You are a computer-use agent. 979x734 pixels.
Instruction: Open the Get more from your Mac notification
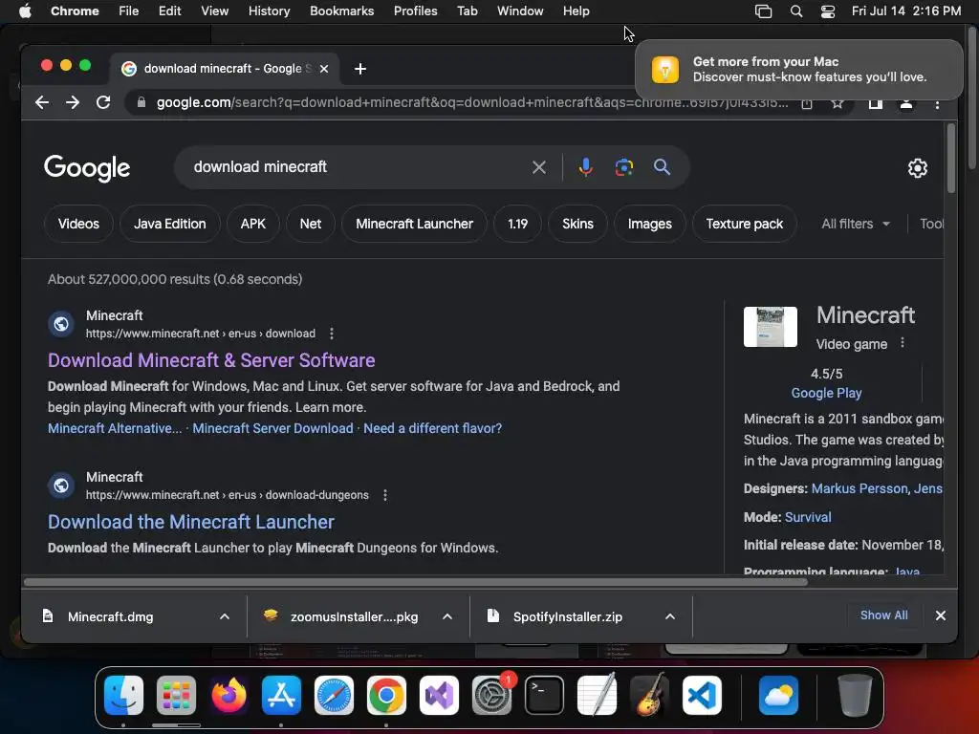(x=799, y=70)
